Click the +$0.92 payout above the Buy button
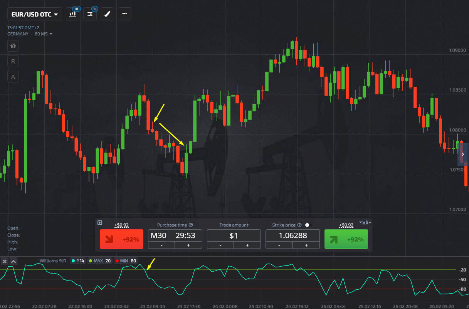 (x=346, y=225)
